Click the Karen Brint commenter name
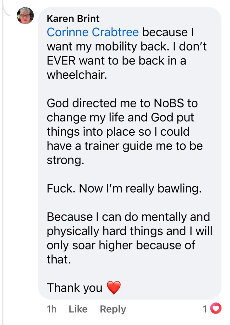230x325 pixels. coord(73,18)
